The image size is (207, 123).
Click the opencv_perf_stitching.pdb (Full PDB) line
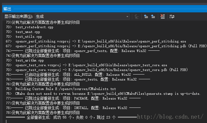tap(106, 46)
